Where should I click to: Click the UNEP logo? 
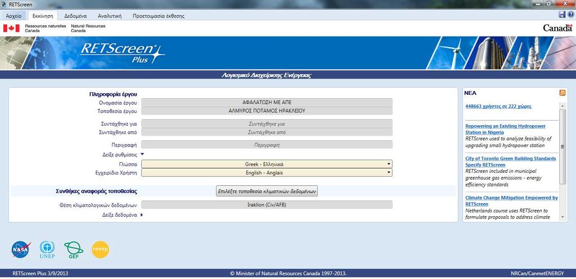click(x=47, y=250)
